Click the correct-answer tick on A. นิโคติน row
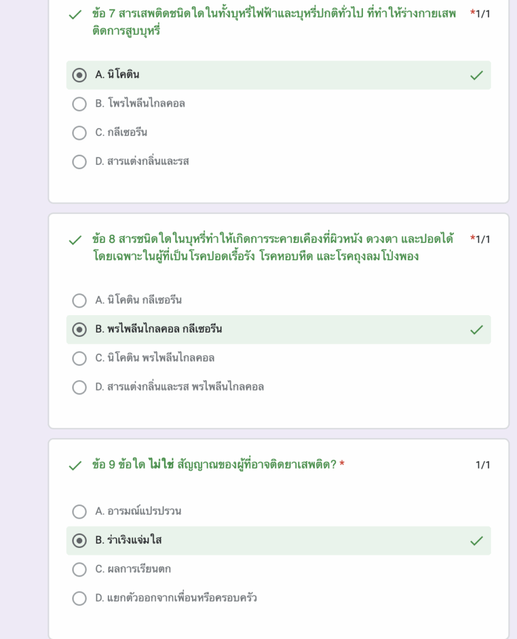Image resolution: width=517 pixels, height=639 pixels. pos(476,76)
